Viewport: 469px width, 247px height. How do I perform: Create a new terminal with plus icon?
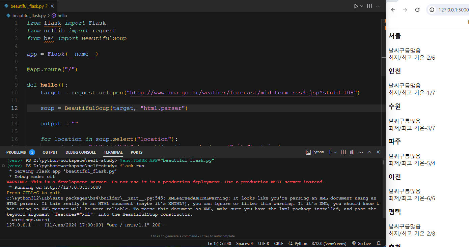pos(330,152)
